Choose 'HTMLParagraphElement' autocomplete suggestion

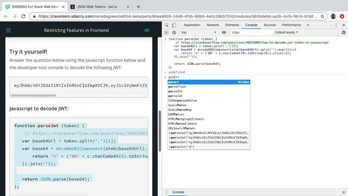pyautogui.click(x=209, y=119)
